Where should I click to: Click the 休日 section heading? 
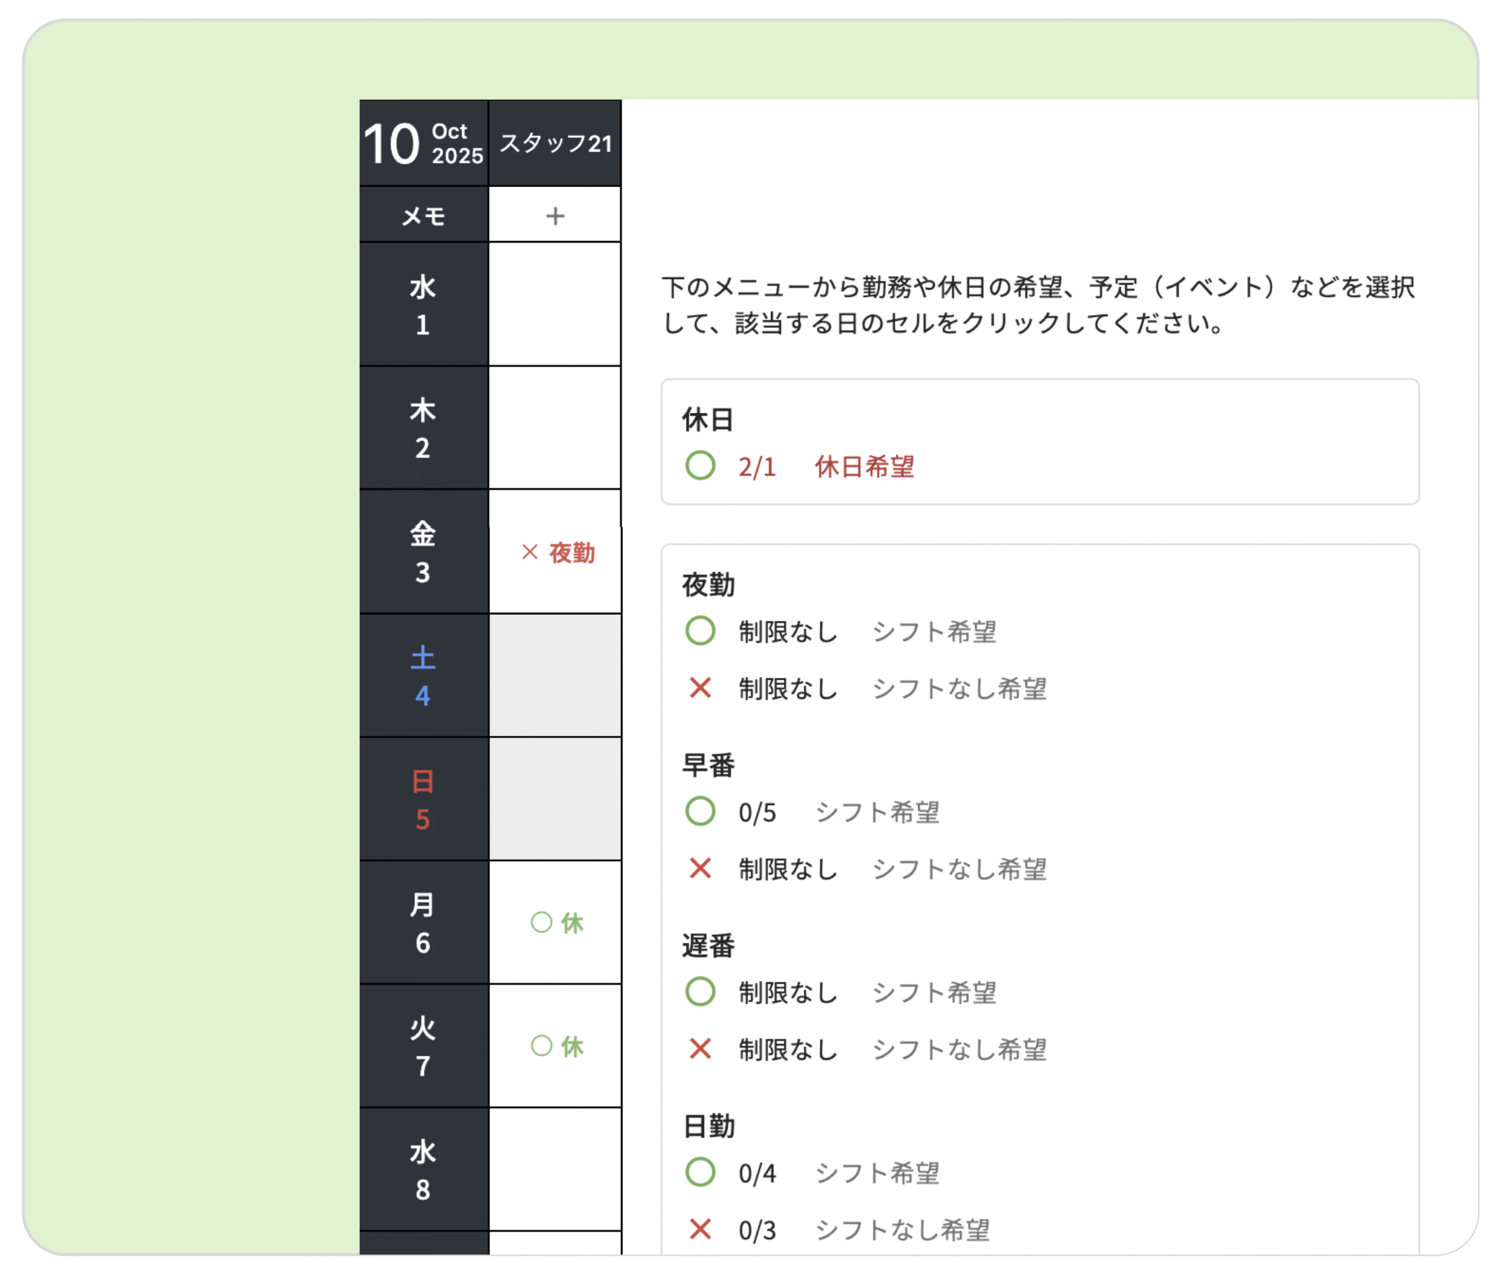pos(708,419)
